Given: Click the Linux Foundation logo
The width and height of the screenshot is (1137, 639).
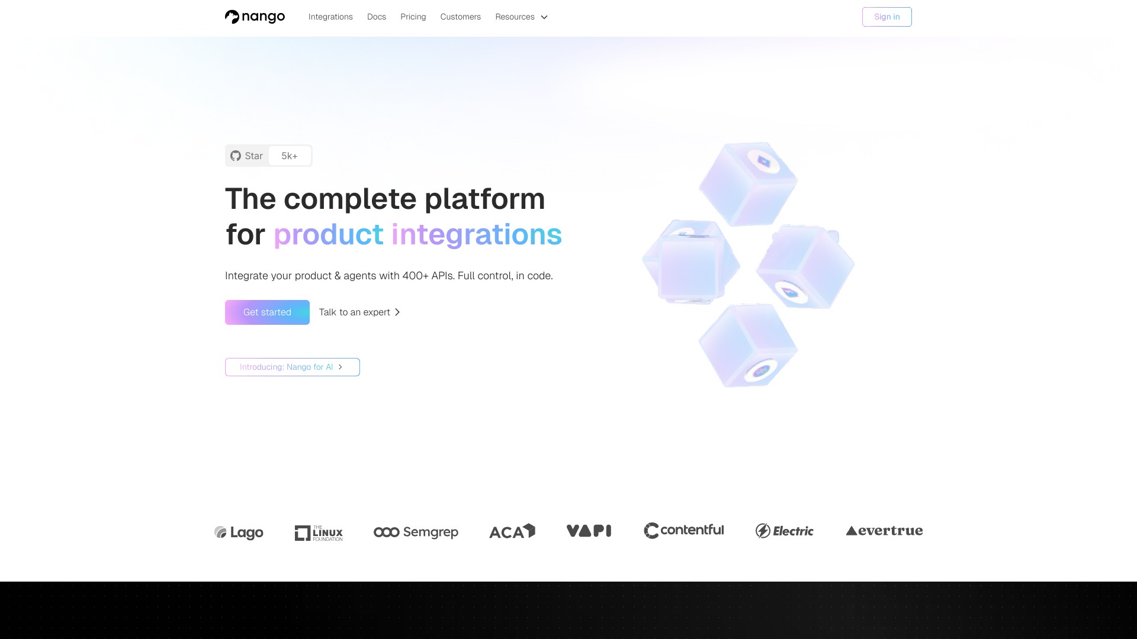Looking at the screenshot, I should [x=319, y=532].
